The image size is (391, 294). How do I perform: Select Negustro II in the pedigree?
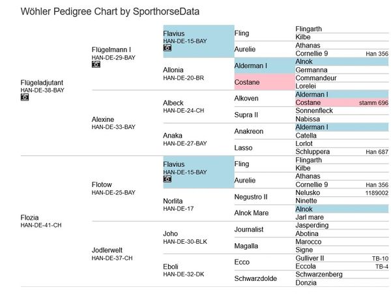pos(251,196)
